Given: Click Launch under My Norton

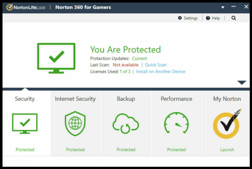Looking at the screenshot, I should (x=227, y=150).
